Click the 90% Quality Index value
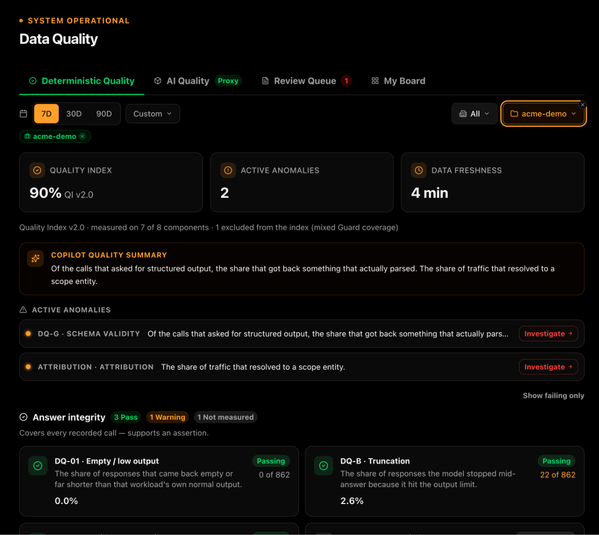This screenshot has width=599, height=535. pyautogui.click(x=45, y=193)
